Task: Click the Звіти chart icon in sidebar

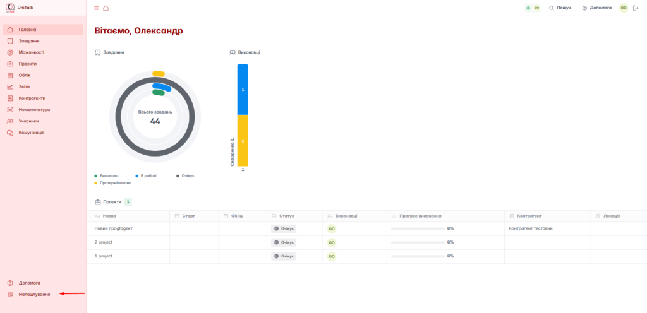Action: [10, 86]
